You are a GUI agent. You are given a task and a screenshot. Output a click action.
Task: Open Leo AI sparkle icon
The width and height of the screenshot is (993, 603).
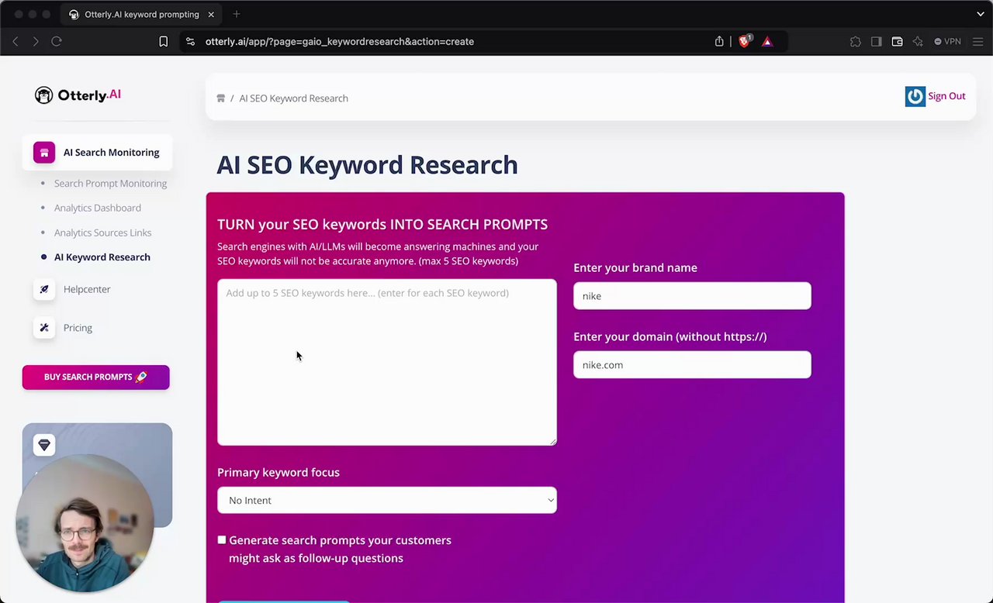pyautogui.click(x=919, y=42)
